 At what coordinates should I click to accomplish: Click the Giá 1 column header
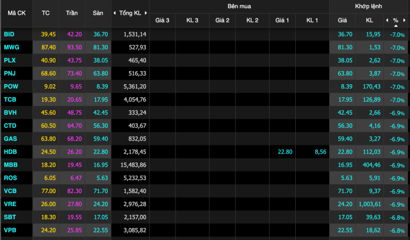click(x=282, y=20)
